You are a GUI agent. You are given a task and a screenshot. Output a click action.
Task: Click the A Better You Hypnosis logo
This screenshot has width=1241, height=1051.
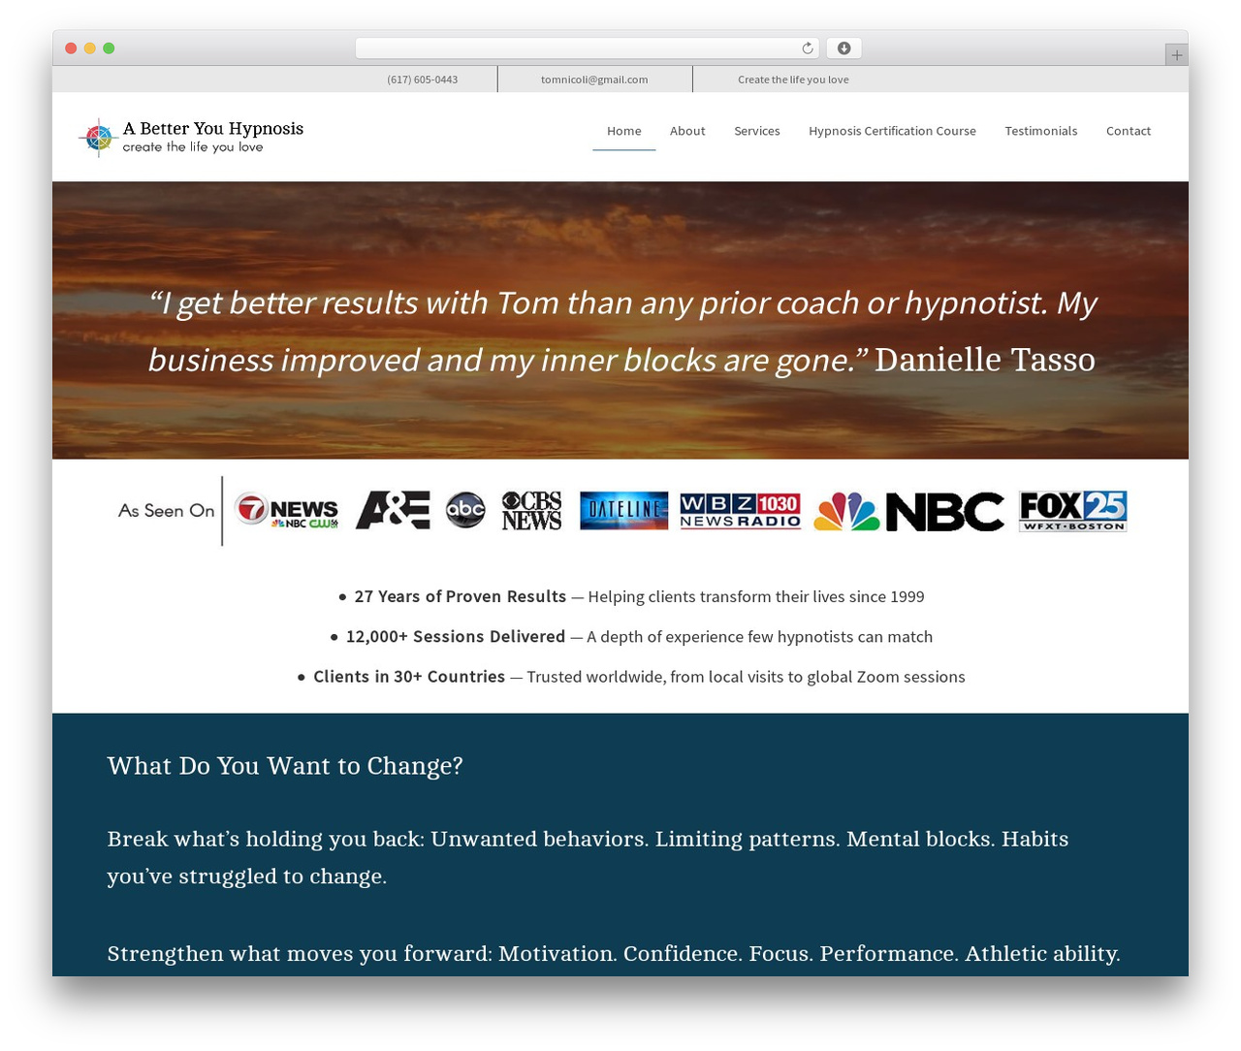[191, 137]
